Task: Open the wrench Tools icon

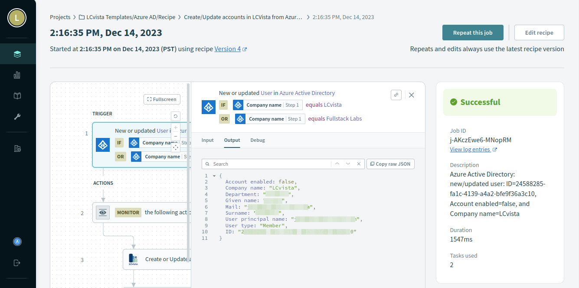Action: coord(17,117)
